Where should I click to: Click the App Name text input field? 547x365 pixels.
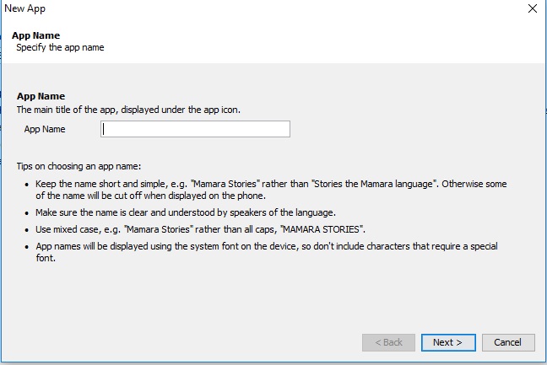click(x=195, y=129)
